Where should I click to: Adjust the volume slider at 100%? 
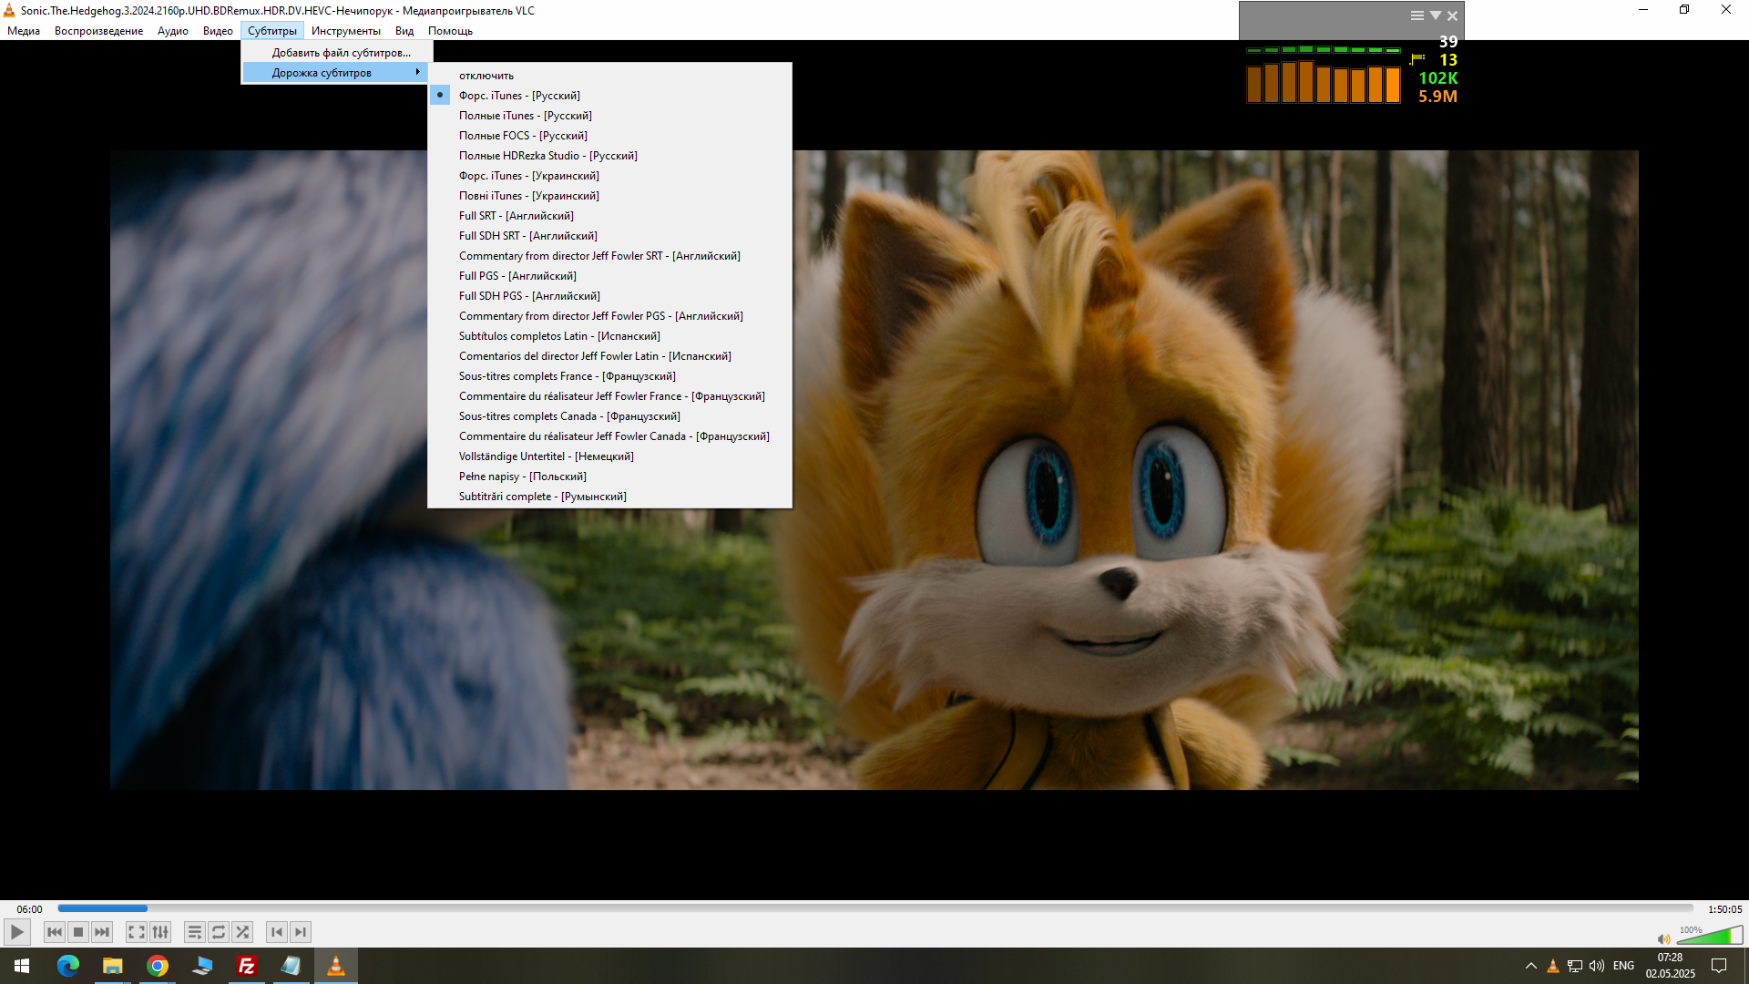(1710, 935)
